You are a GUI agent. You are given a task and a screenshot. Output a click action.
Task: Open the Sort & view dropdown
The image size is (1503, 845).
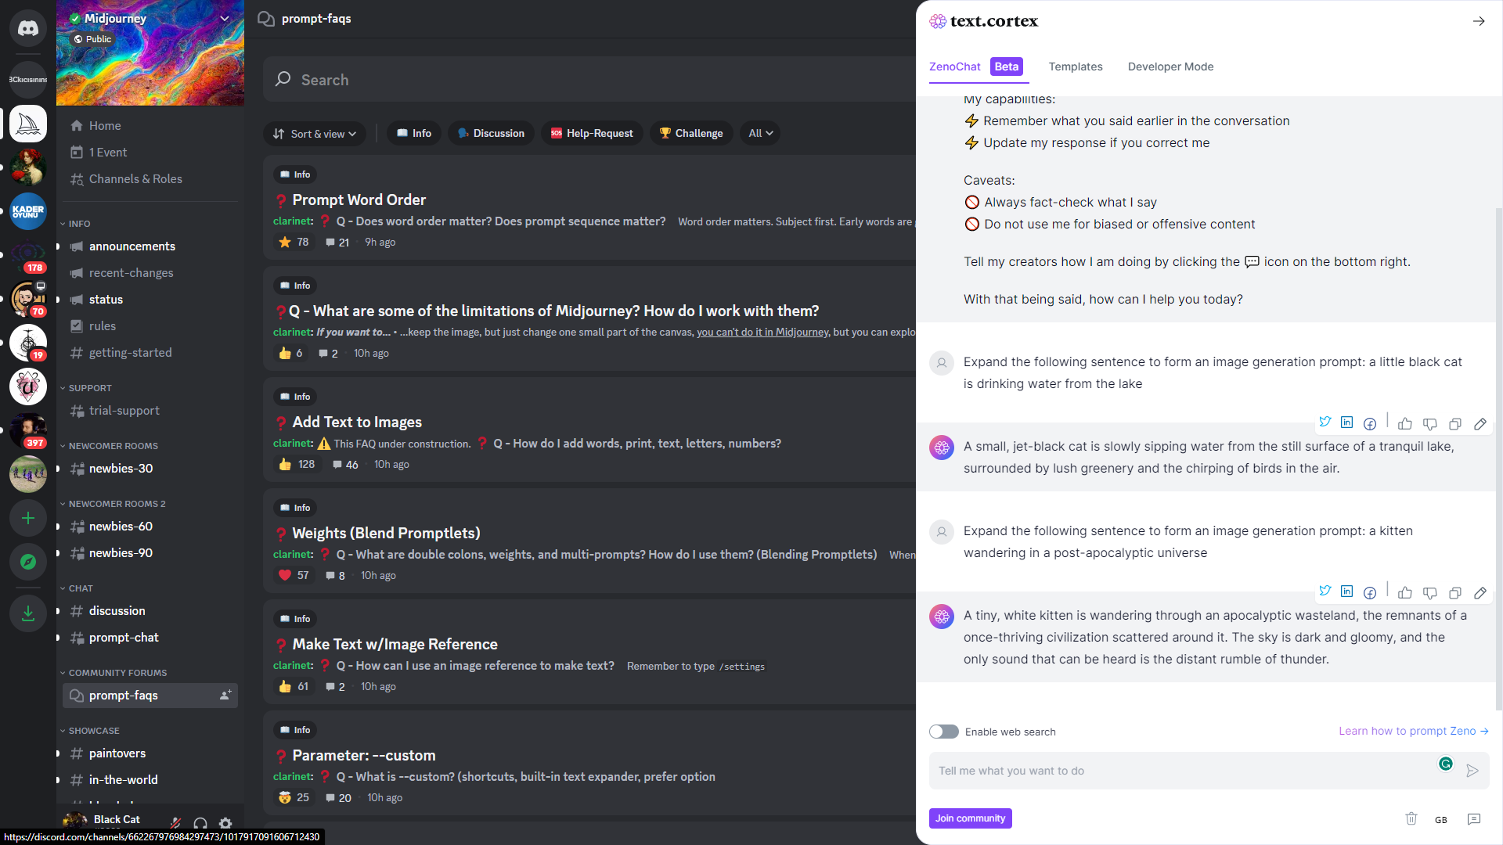pyautogui.click(x=315, y=133)
